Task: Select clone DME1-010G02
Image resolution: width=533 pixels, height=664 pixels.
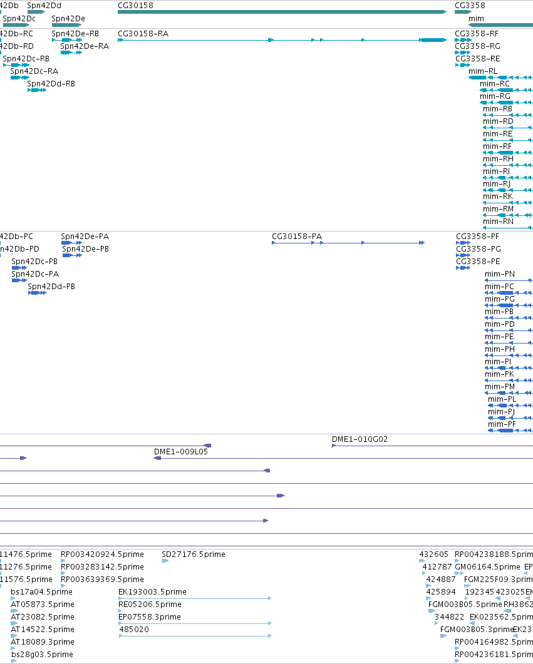Action: [x=360, y=439]
